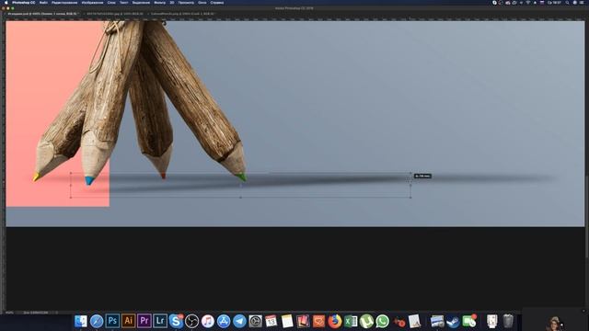Image resolution: width=589 pixels, height=331 pixels.
Task: Open the Текст menu
Action: (x=123, y=3)
